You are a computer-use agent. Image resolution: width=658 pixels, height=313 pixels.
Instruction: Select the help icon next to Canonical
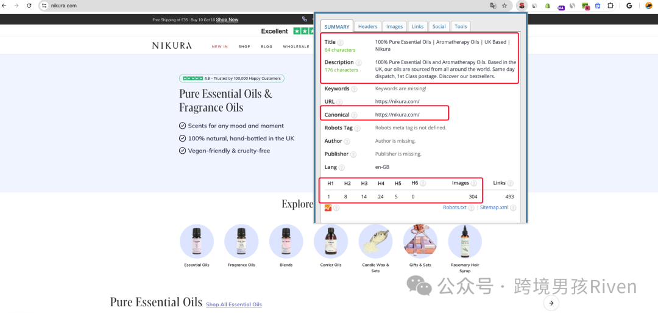(354, 115)
